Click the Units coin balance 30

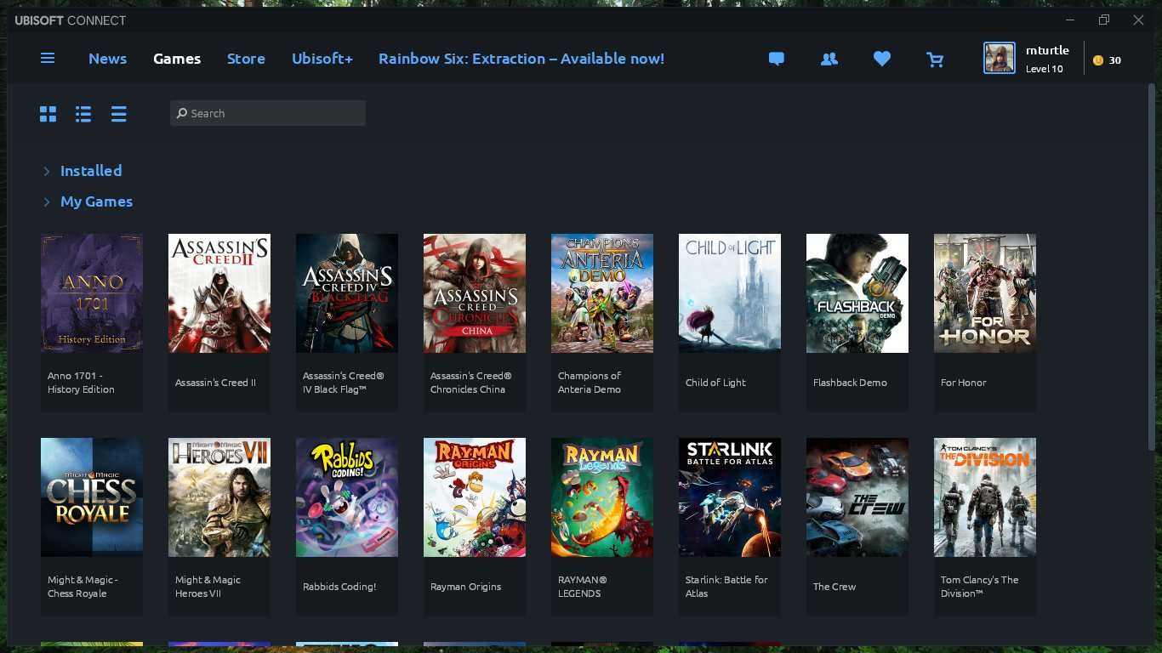1107,60
